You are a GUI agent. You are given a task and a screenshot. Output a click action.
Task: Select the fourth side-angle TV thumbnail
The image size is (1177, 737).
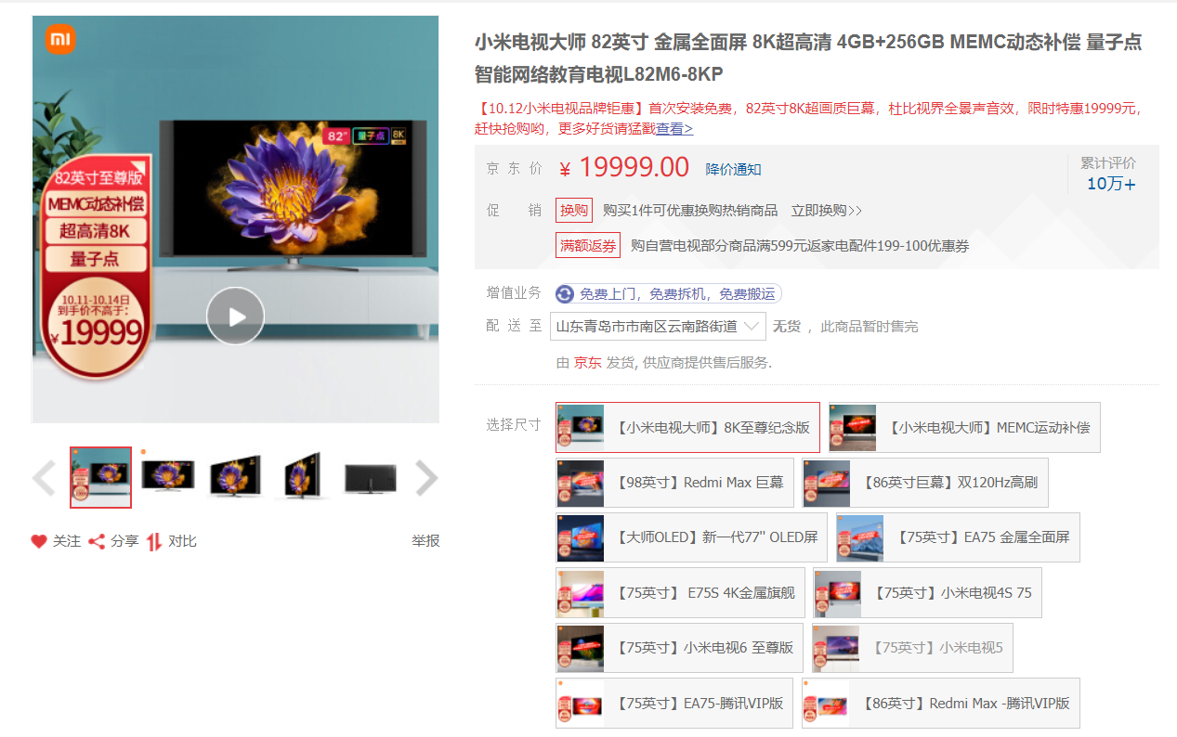(302, 477)
